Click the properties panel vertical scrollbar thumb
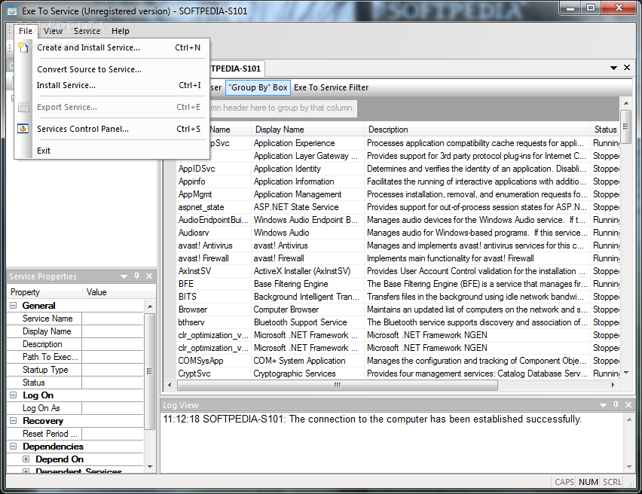 [149, 371]
